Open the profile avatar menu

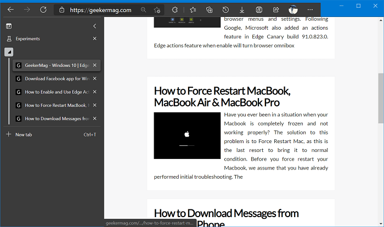(293, 10)
